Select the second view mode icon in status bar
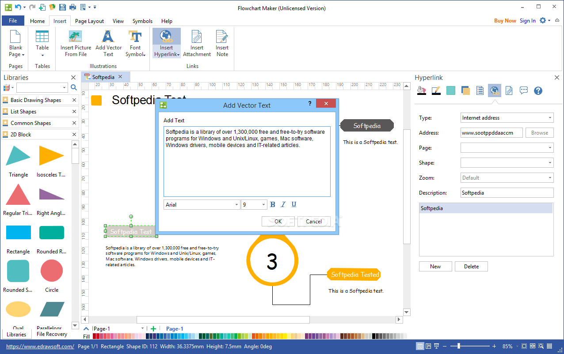The height and width of the screenshot is (354, 564). click(428, 346)
